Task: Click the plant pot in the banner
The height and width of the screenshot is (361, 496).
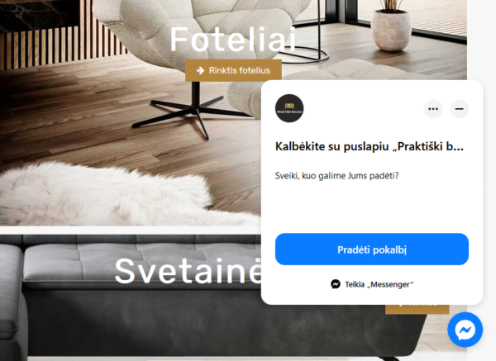Action: [x=391, y=30]
